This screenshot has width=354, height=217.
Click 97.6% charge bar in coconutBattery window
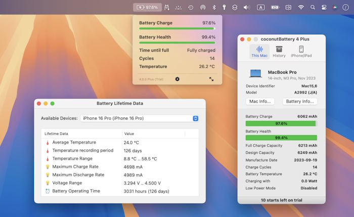tap(281, 123)
